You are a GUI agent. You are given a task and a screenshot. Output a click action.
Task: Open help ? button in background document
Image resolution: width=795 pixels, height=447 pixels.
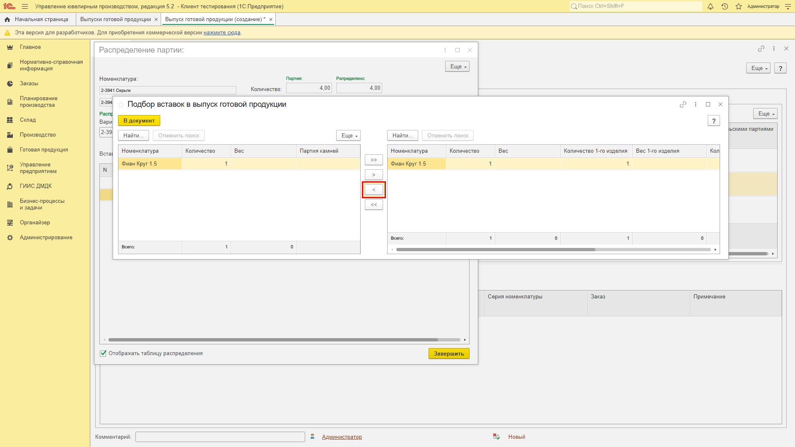tap(781, 68)
